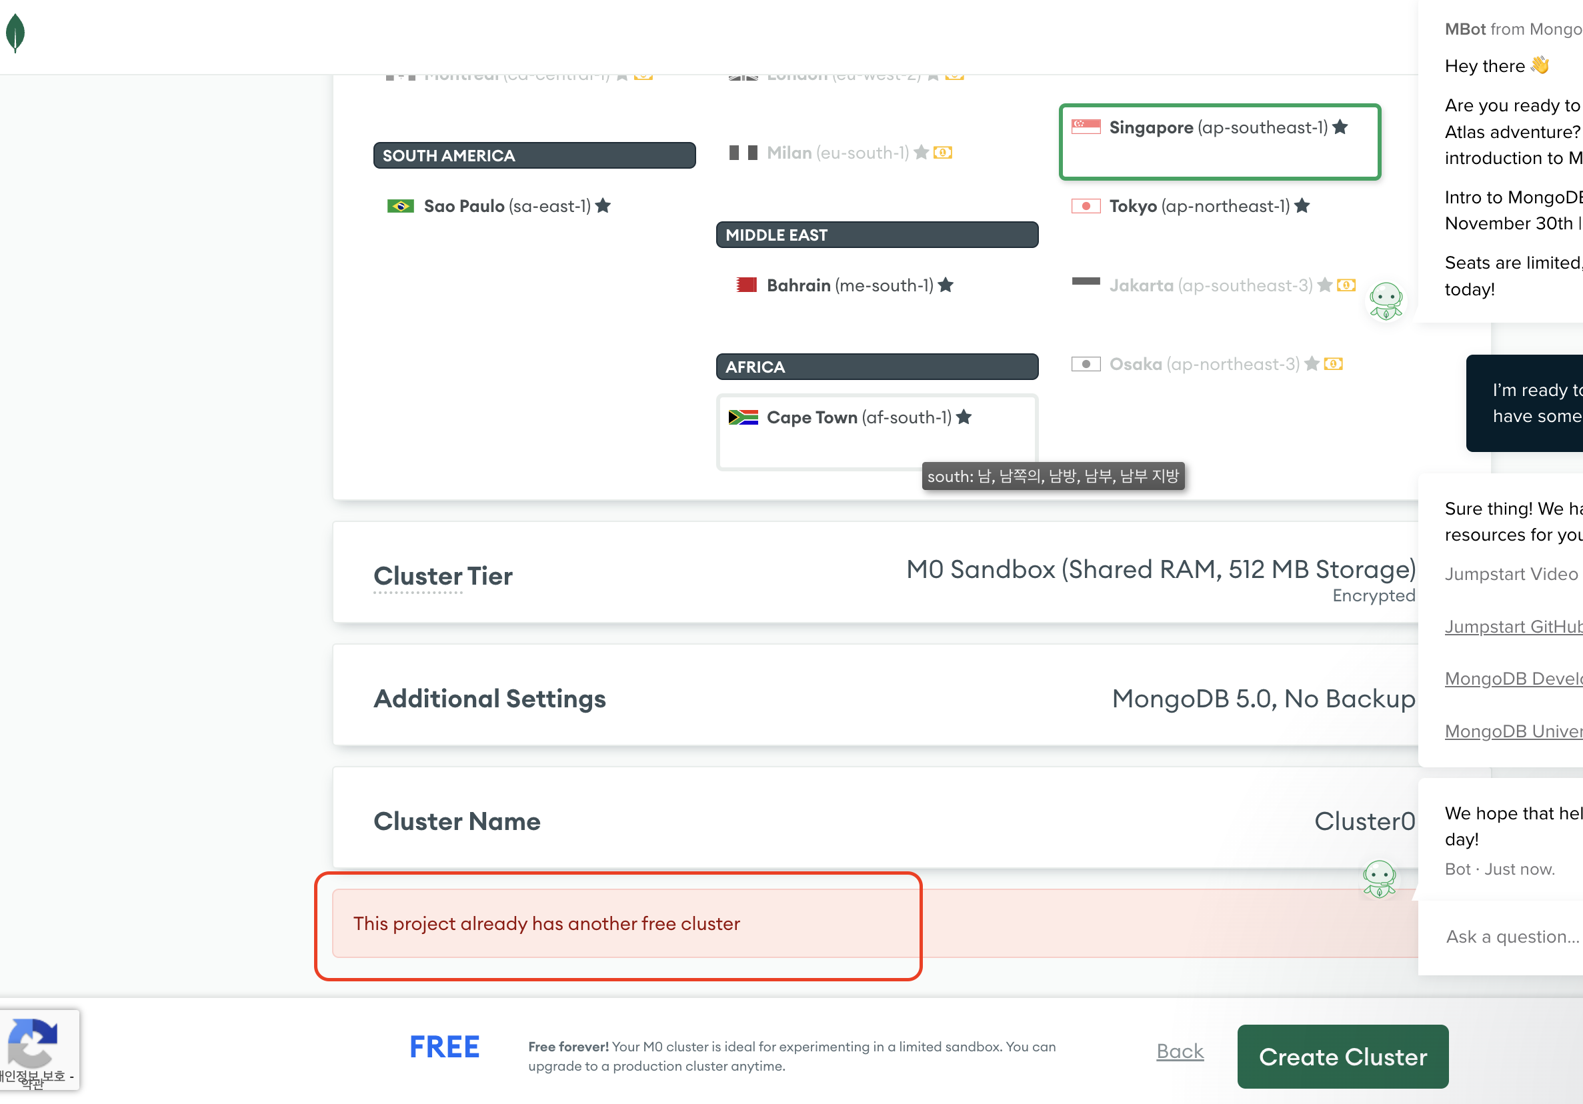The width and height of the screenshot is (1583, 1104).
Task: Click the "Bot · Just now." timestamp
Action: [1500, 869]
